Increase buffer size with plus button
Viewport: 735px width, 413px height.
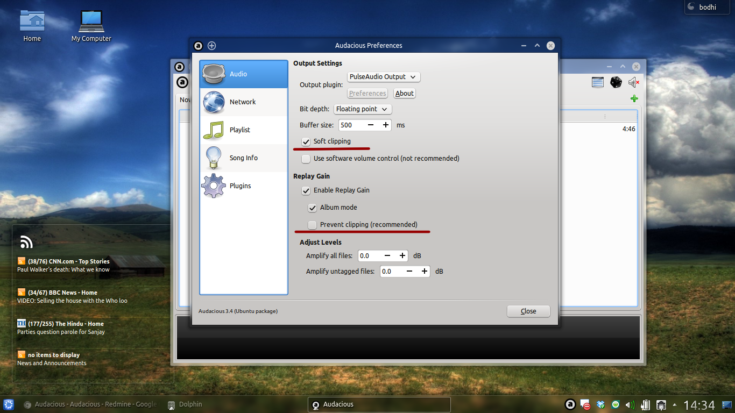pyautogui.click(x=386, y=125)
